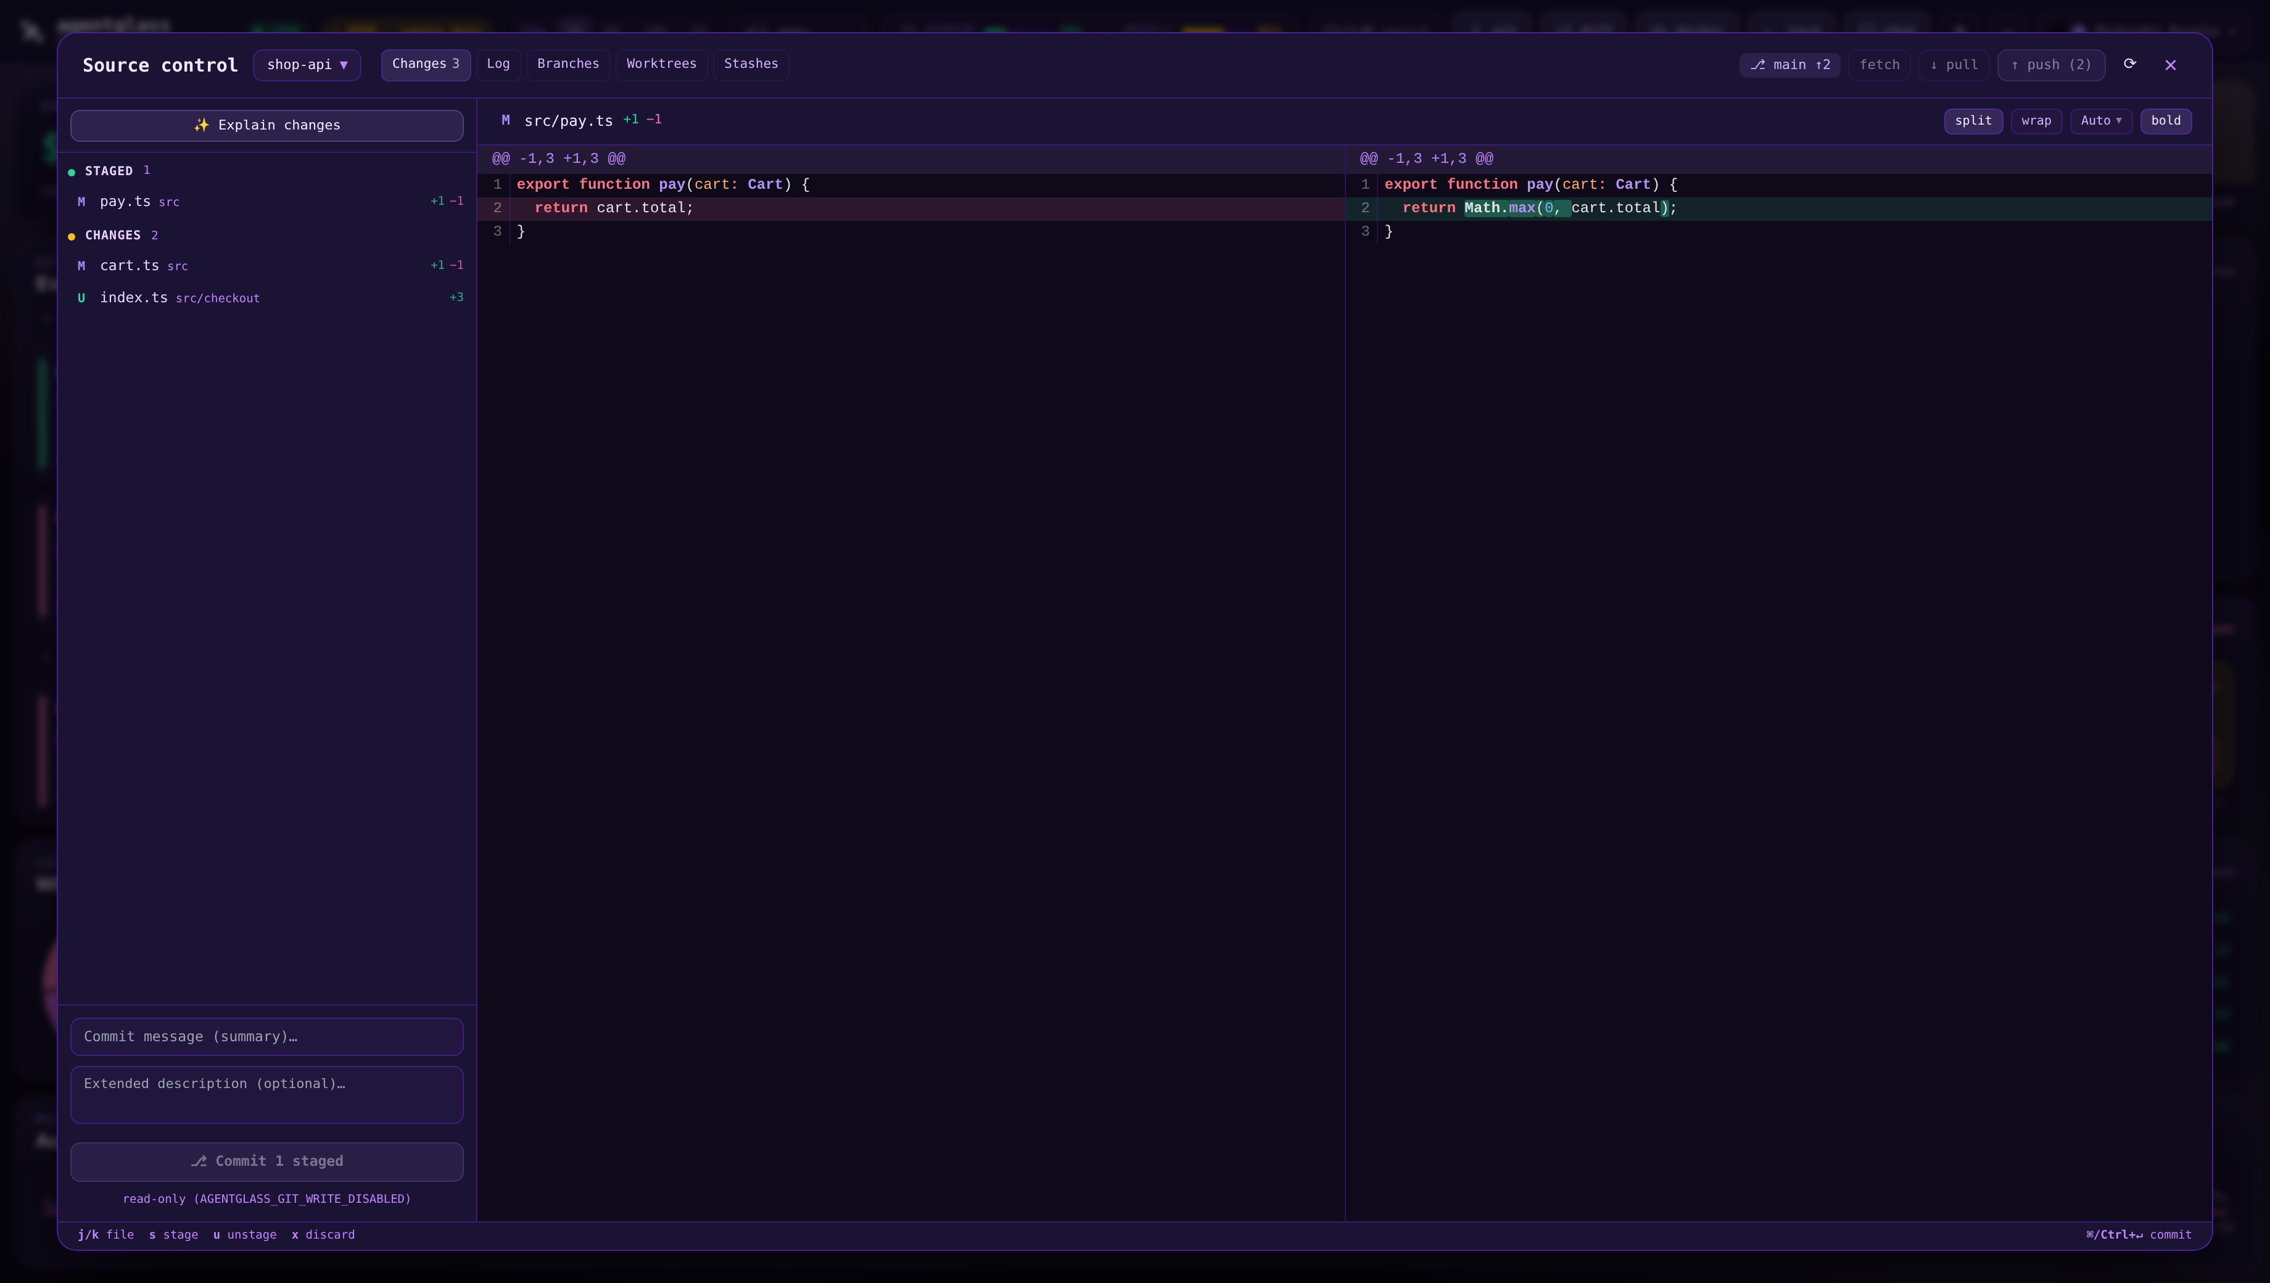Click the read-only AGENTGLASS_GIT_WRITE_DISABLED notice

tap(267, 1198)
